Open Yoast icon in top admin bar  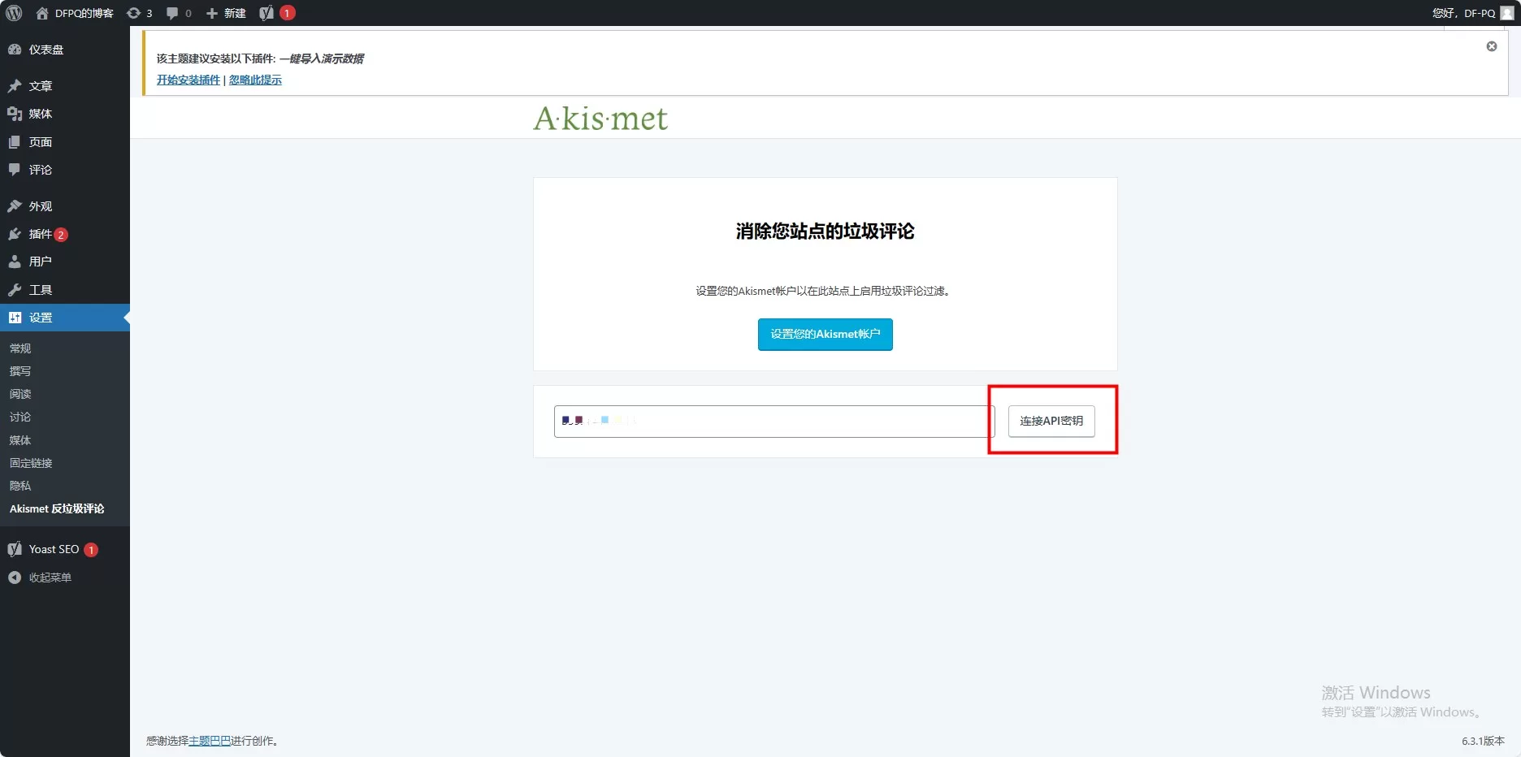[x=266, y=13]
